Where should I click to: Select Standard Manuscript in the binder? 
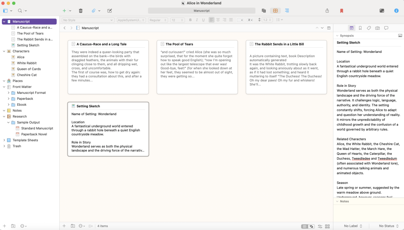(x=37, y=128)
